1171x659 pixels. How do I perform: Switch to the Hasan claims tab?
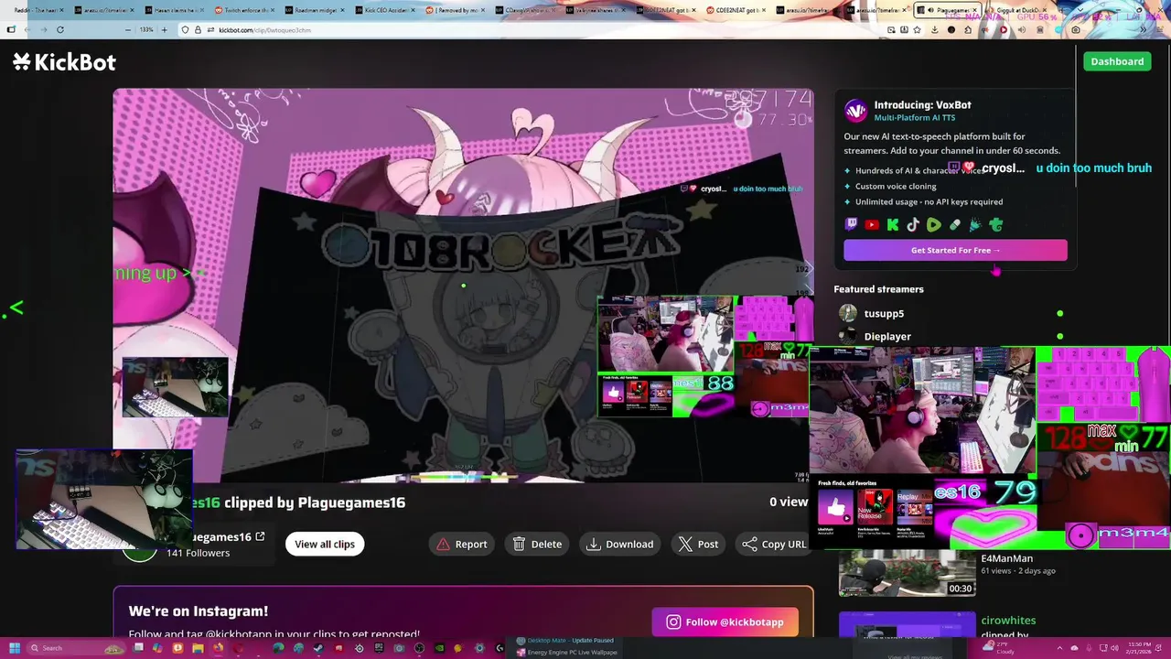[x=172, y=10]
